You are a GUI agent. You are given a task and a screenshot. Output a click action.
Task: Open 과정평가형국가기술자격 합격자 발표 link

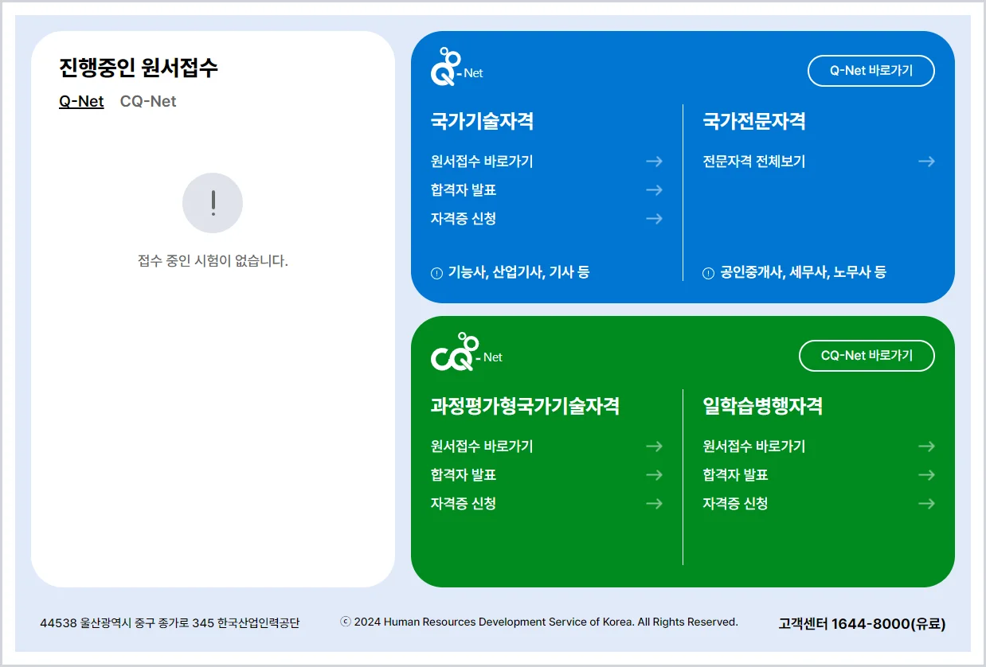(464, 475)
